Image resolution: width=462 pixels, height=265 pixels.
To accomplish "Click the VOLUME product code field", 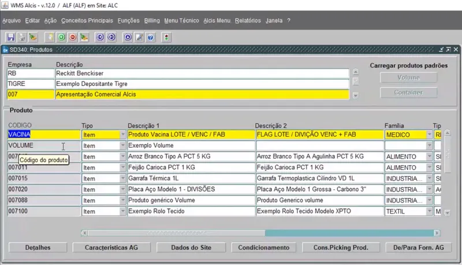I will (44, 145).
